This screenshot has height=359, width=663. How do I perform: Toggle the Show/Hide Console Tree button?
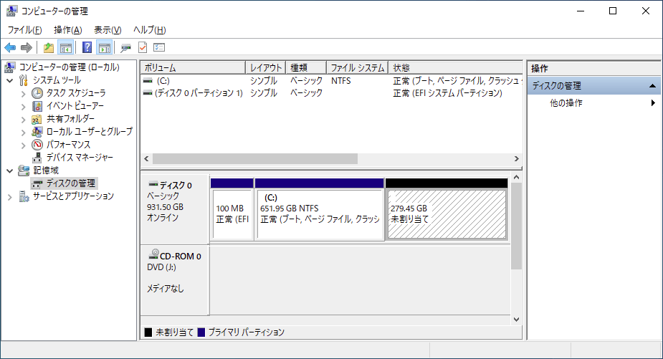pyautogui.click(x=65, y=48)
